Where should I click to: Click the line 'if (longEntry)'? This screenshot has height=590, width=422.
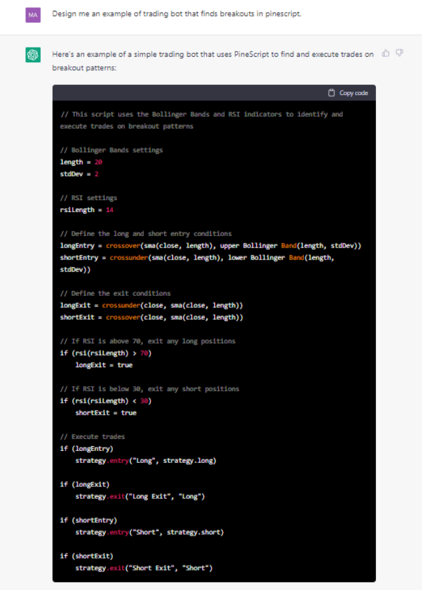pos(87,449)
